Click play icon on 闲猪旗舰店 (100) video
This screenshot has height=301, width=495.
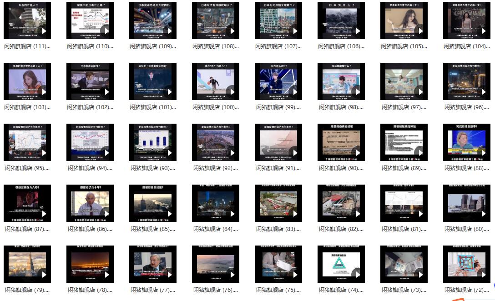pos(232,92)
